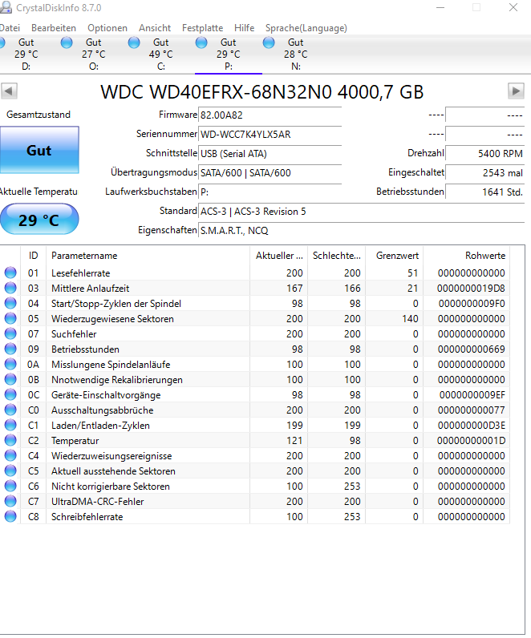This screenshot has height=638, width=531.
Task: Go to previous disk with left arrow
Action: point(9,91)
